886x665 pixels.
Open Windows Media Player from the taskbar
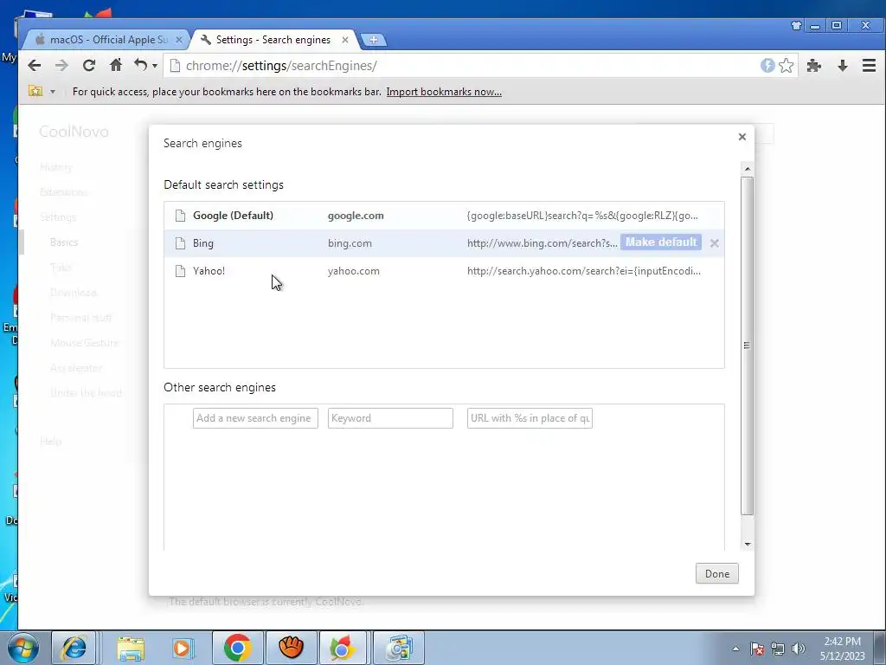coord(183,648)
